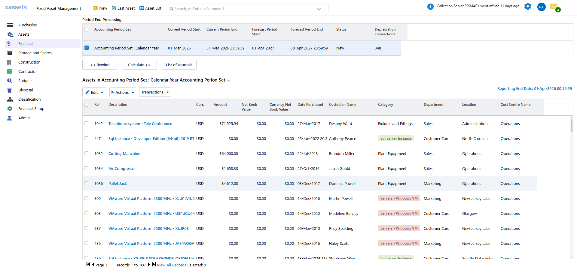577x273 pixels.
Task: Click the Calculate button
Action: pos(139,64)
